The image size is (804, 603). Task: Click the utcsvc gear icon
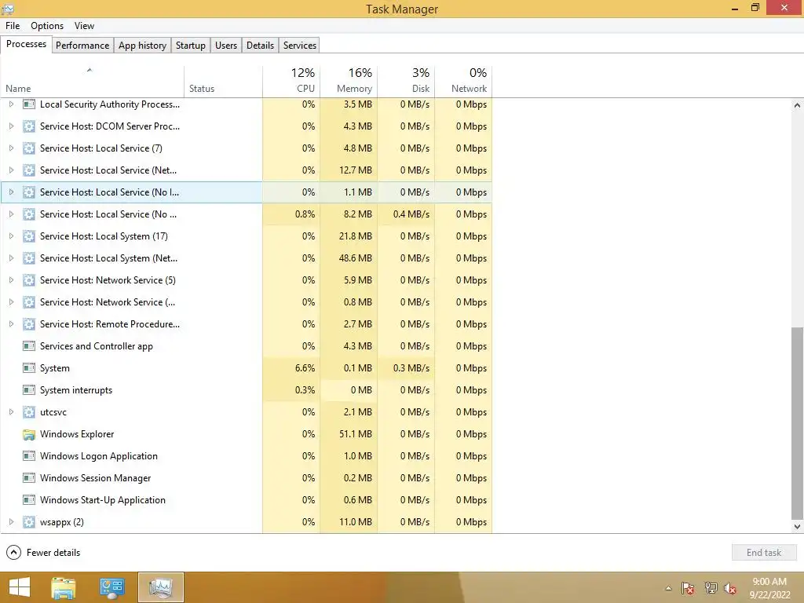(29, 412)
